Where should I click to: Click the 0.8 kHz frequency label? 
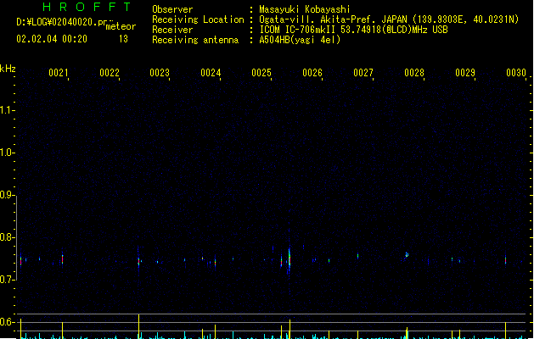[7, 237]
